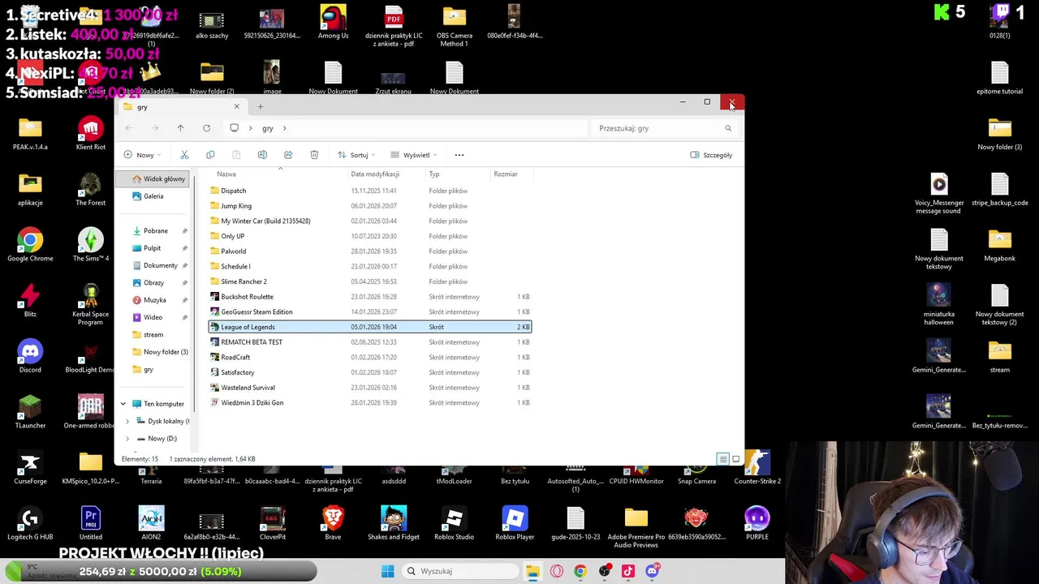Go to Pulpit in the sidebar
The image size is (1039, 584).
(x=152, y=248)
